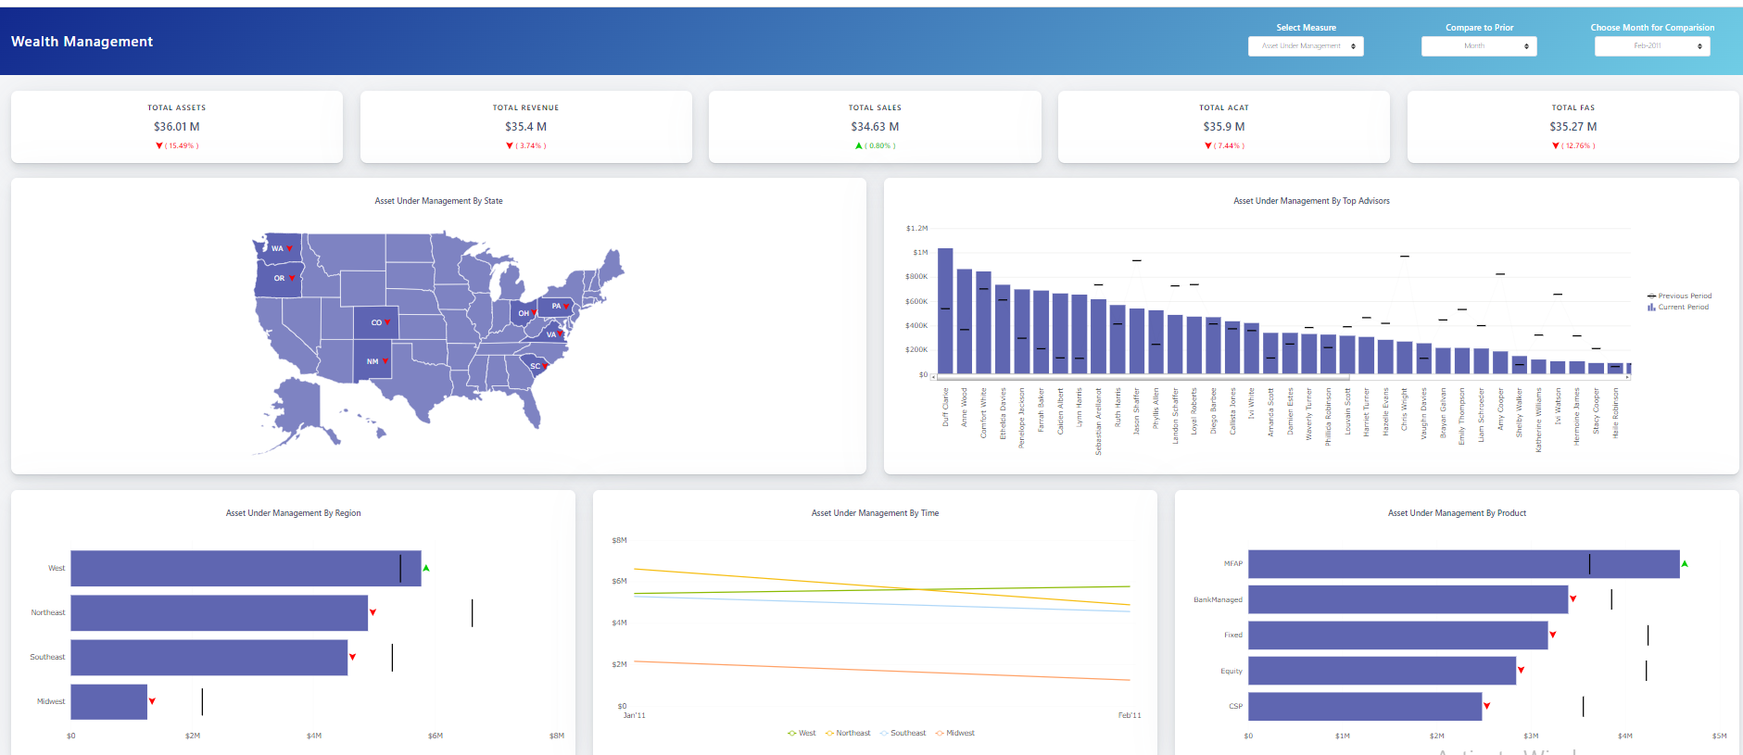Select the Fixed bar in product chart
Viewport: 1743px width, 755px height.
click(x=1398, y=635)
